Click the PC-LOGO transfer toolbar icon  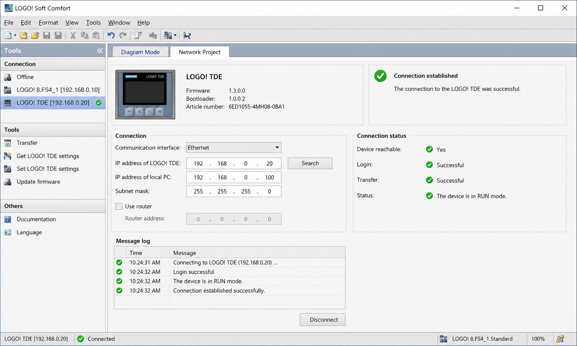tap(168, 35)
